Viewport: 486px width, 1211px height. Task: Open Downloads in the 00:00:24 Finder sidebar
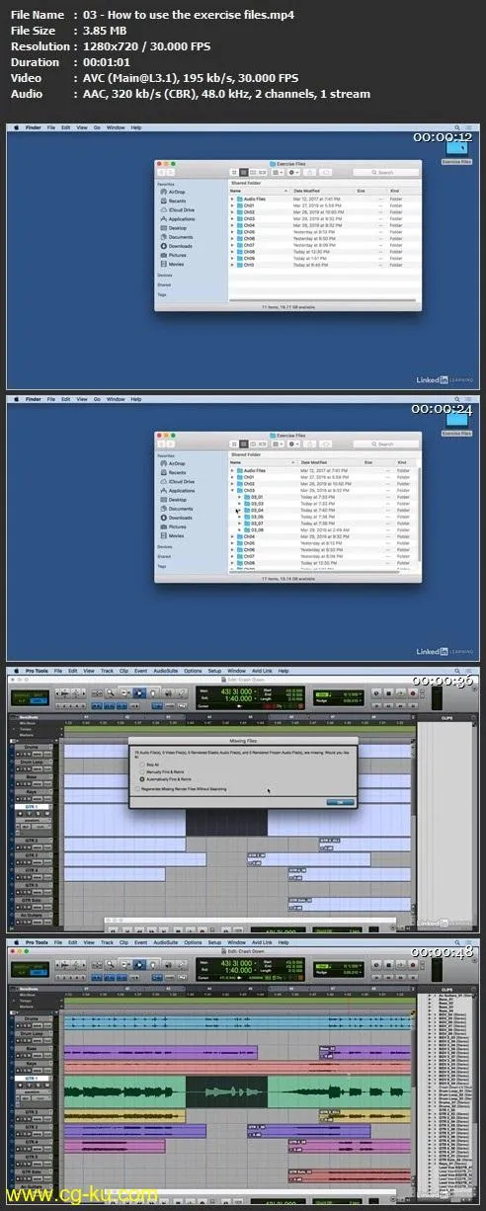pyautogui.click(x=178, y=518)
